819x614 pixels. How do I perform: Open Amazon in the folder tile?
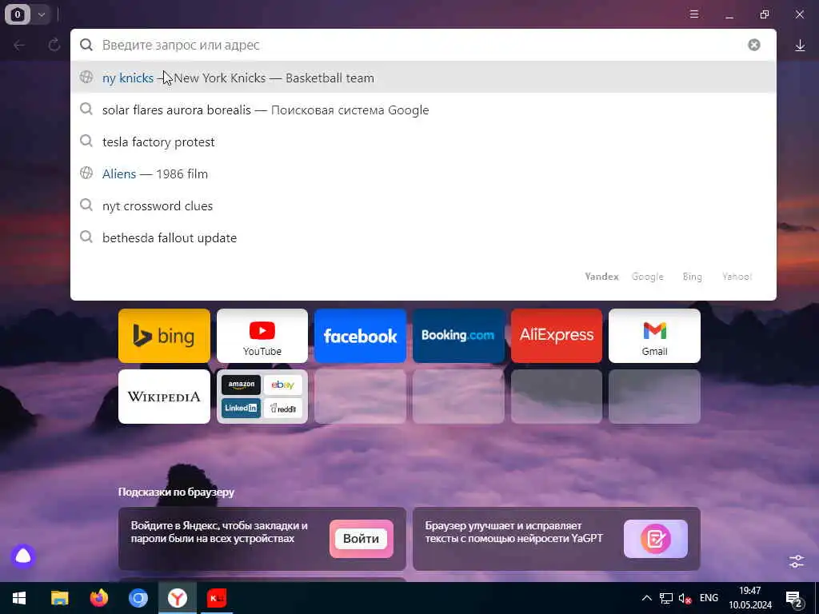tap(241, 385)
